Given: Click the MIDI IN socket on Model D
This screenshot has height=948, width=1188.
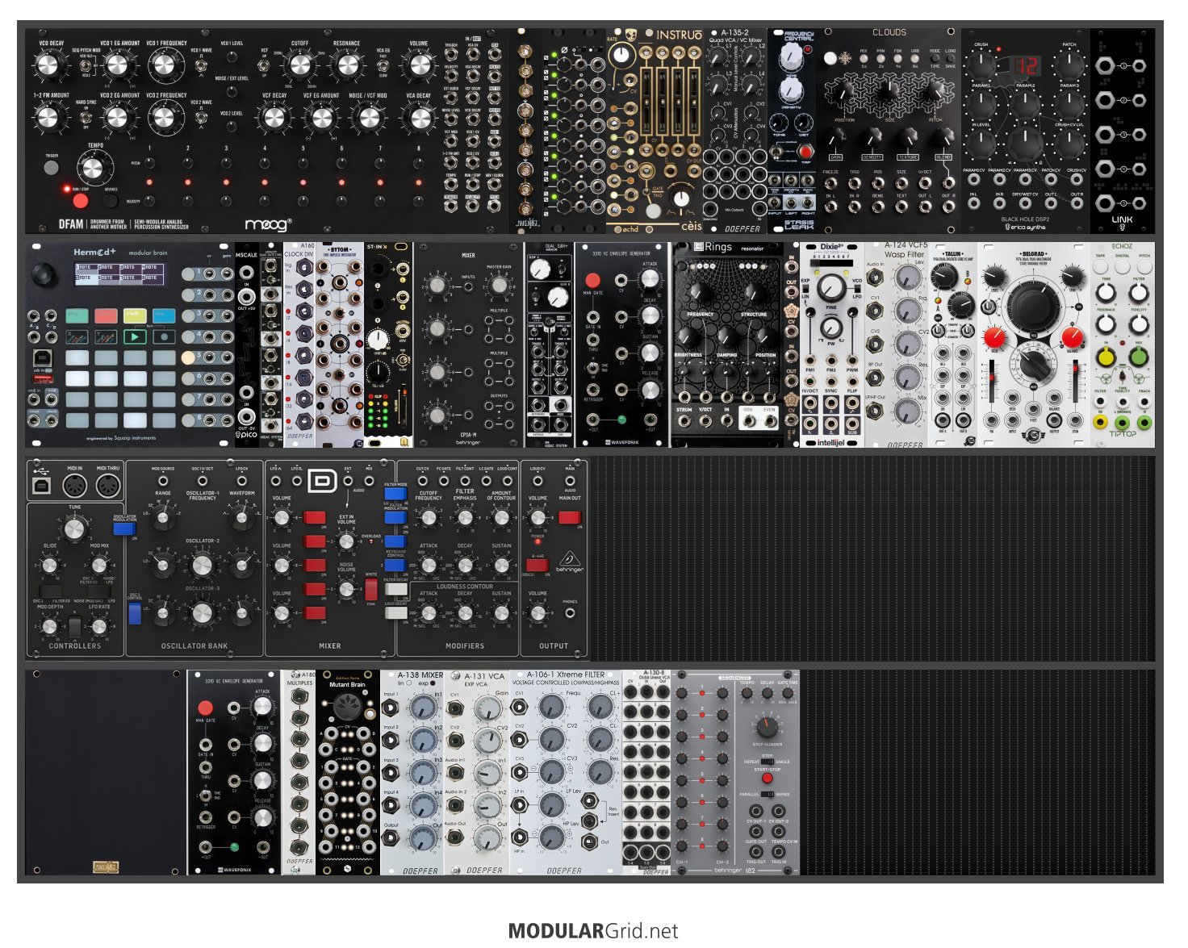Looking at the screenshot, I should pos(75,487).
